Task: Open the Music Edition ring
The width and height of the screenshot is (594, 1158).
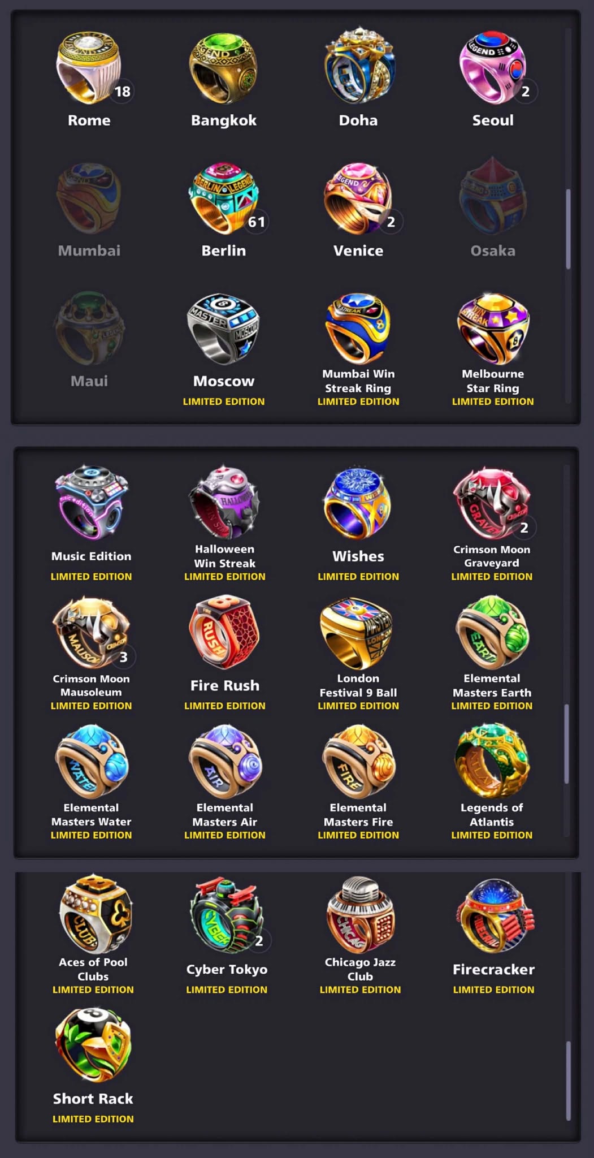Action: (x=92, y=503)
